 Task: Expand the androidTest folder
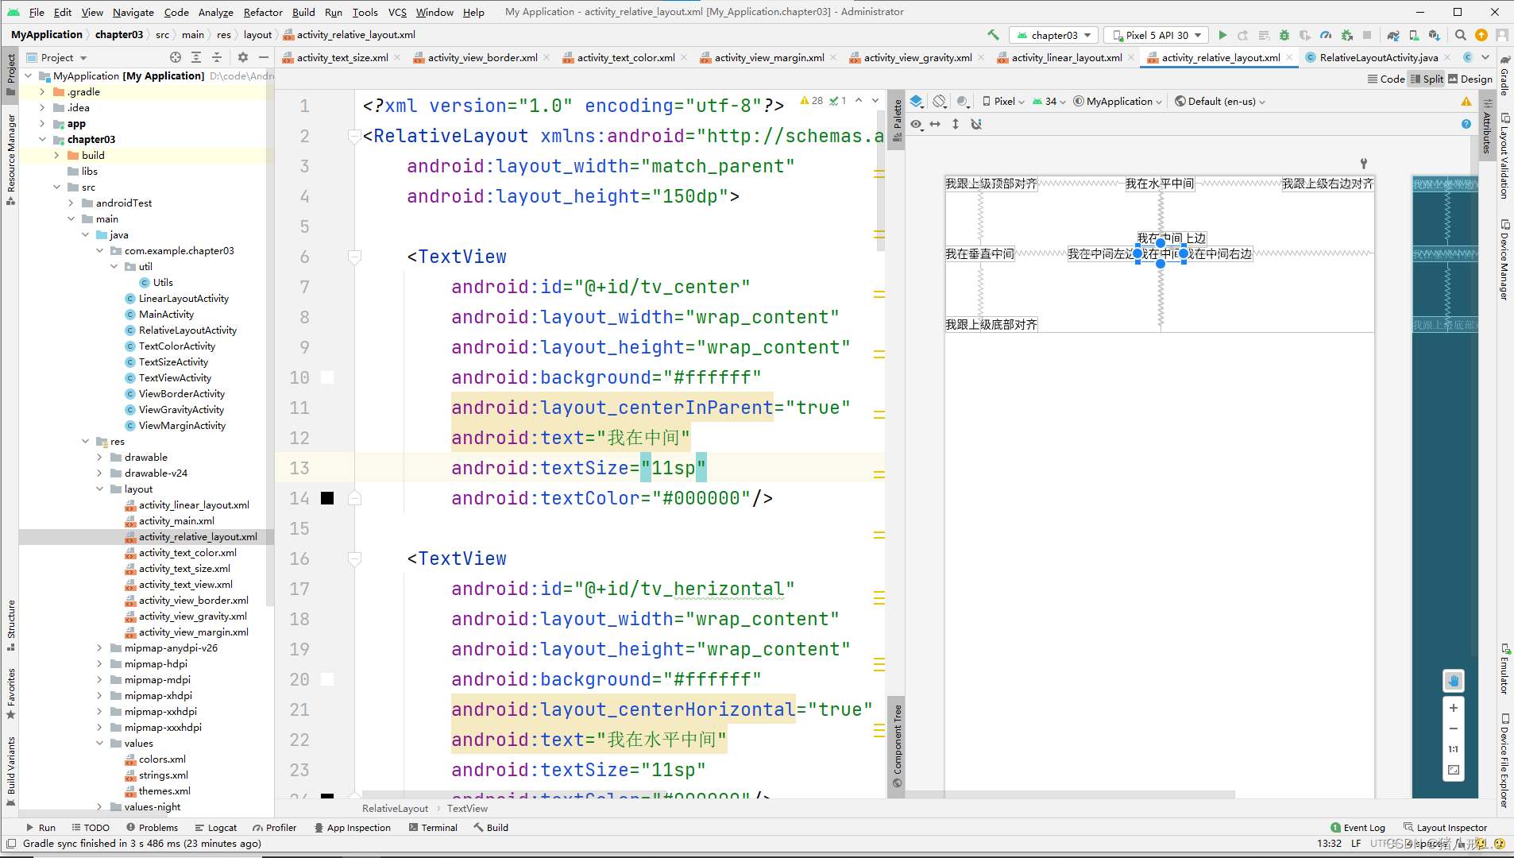point(71,203)
